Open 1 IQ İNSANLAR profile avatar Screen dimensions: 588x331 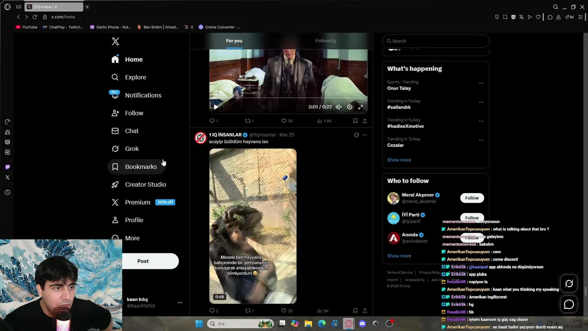click(200, 138)
